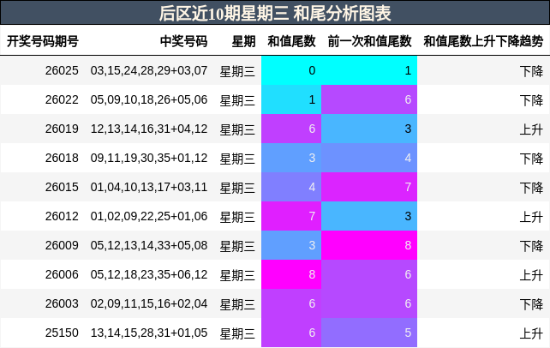Select winning numbers 05,12,18,23,35+06,12
This screenshot has height=348, width=550.
149,274
